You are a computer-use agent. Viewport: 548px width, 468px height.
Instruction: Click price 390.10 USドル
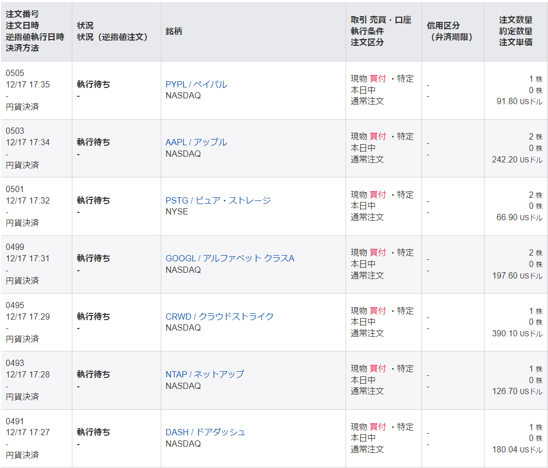click(x=517, y=334)
